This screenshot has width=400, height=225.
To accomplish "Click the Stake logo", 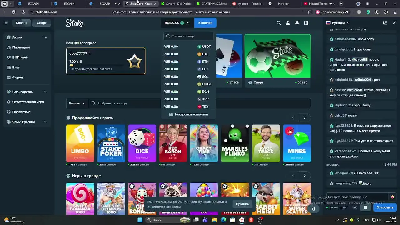I will 74,23.
